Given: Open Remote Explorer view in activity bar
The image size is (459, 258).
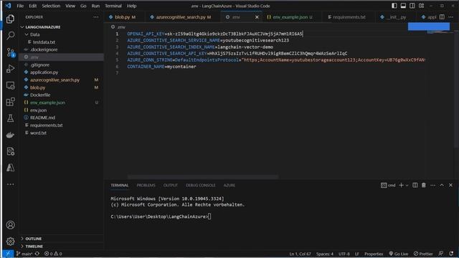Looking at the screenshot, I should [10, 85].
